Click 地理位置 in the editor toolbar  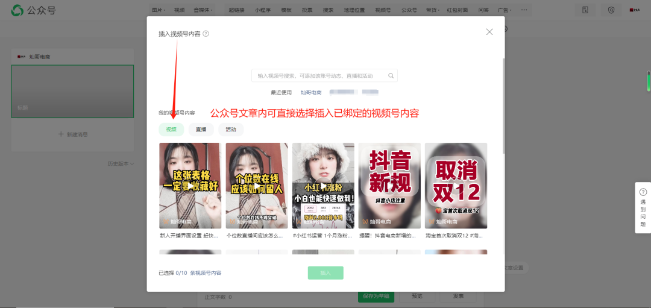click(x=354, y=10)
